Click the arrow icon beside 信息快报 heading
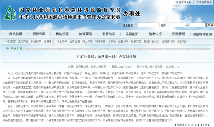This screenshot has height=127, width=214. (x=7, y=49)
